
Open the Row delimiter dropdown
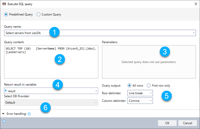[151, 93]
